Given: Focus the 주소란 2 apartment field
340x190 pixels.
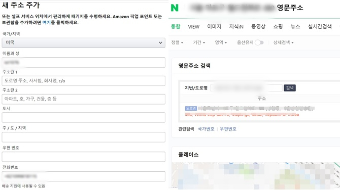Looking at the screenshot, I should coord(84,99).
